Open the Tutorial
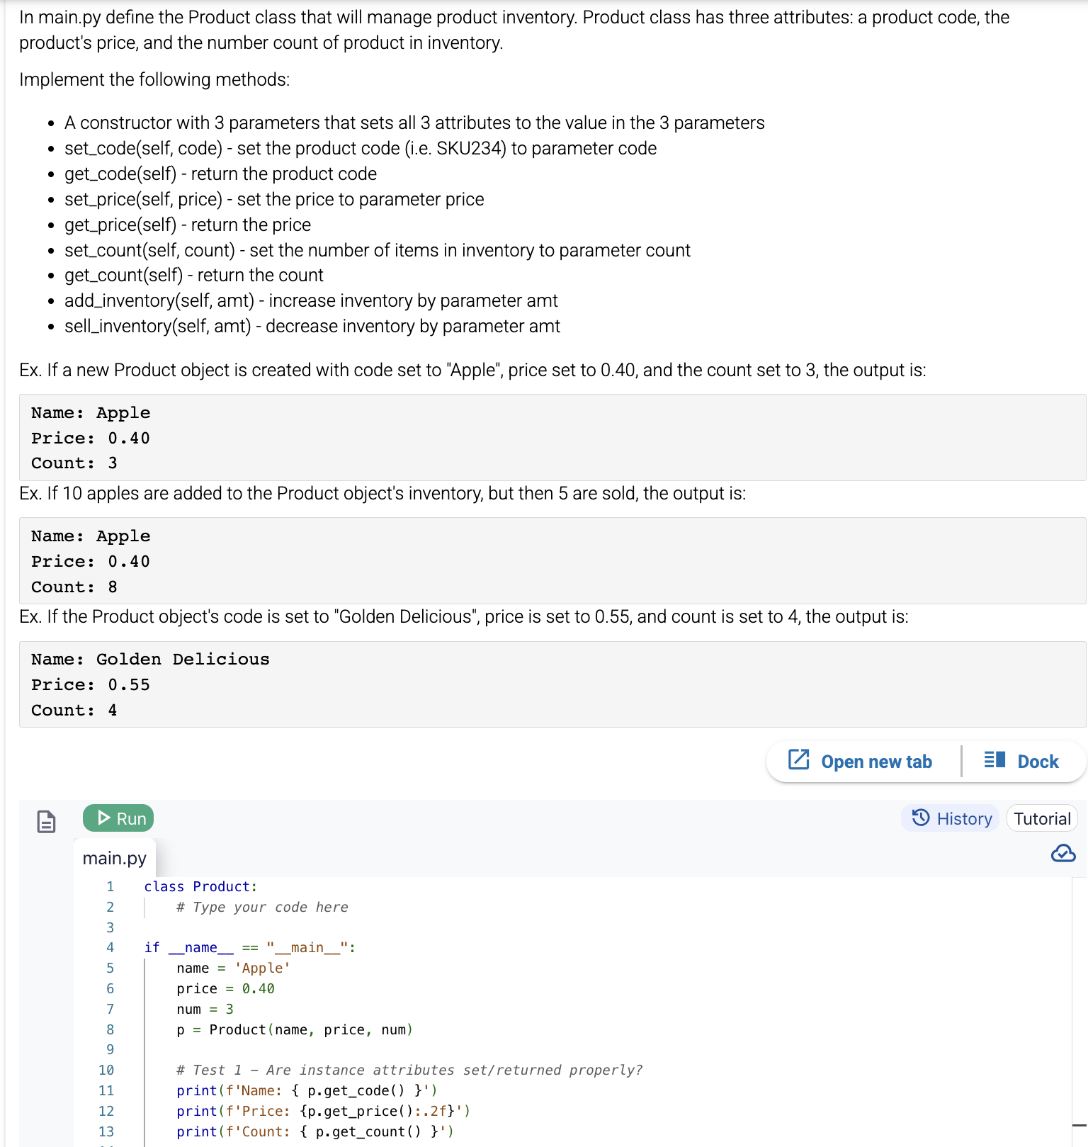 [x=1042, y=818]
